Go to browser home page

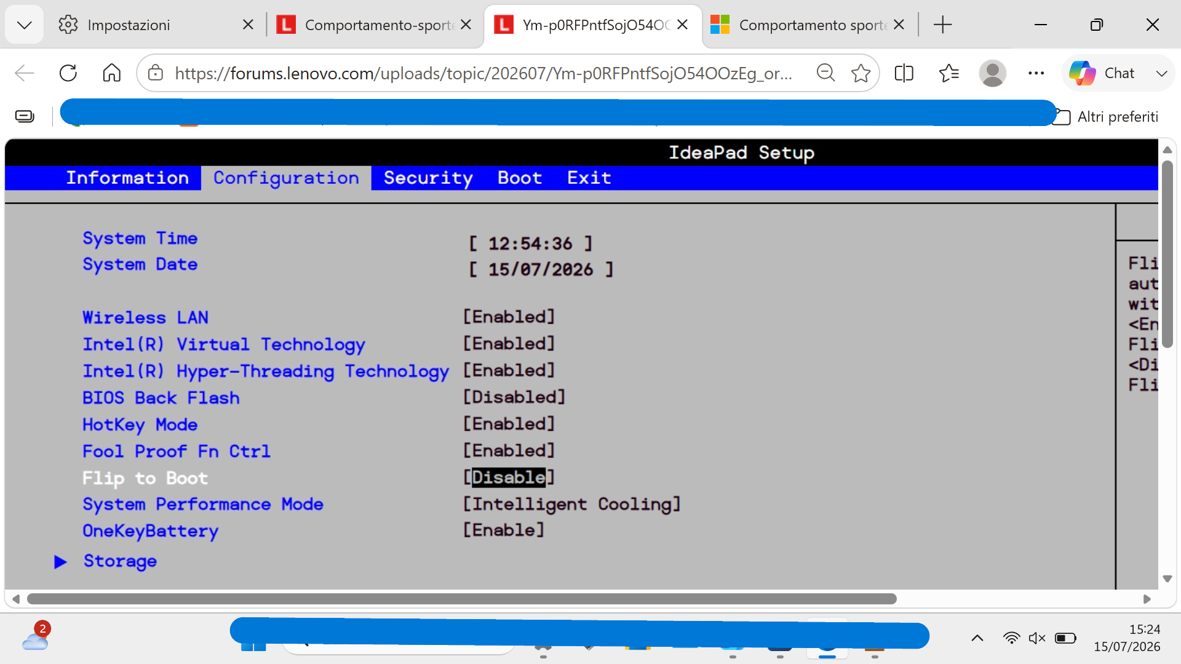(111, 73)
